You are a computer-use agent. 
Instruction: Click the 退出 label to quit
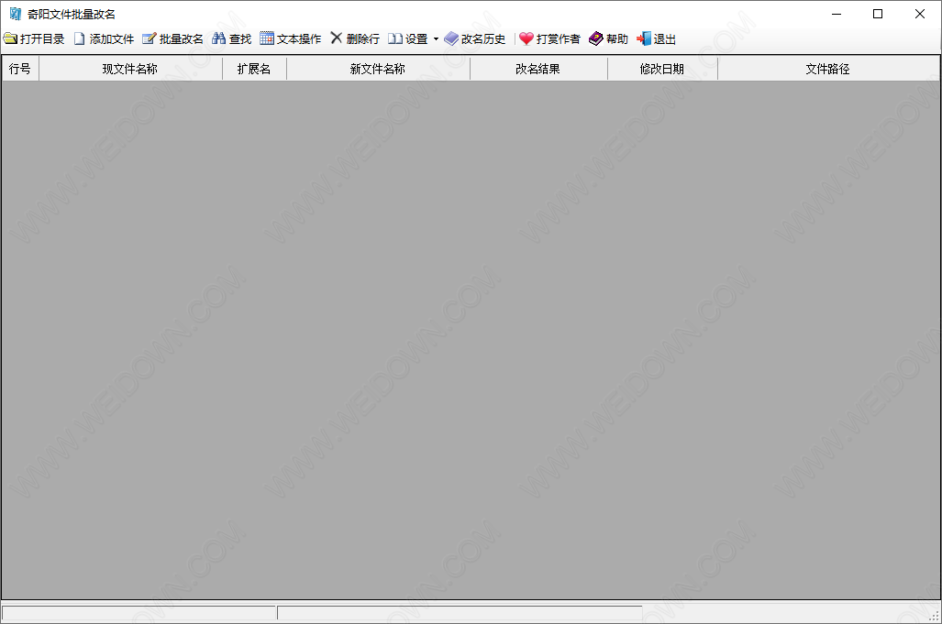click(x=665, y=39)
